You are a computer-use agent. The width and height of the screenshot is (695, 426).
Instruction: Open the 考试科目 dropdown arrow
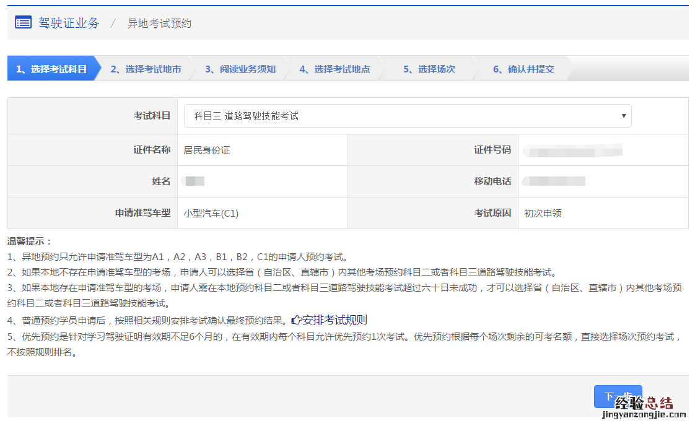point(623,116)
